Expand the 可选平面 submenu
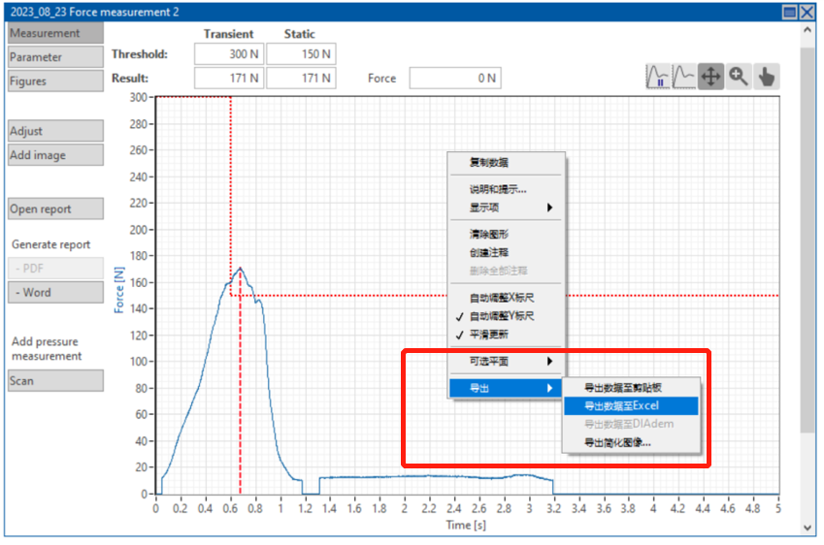824x545 pixels. click(x=506, y=361)
